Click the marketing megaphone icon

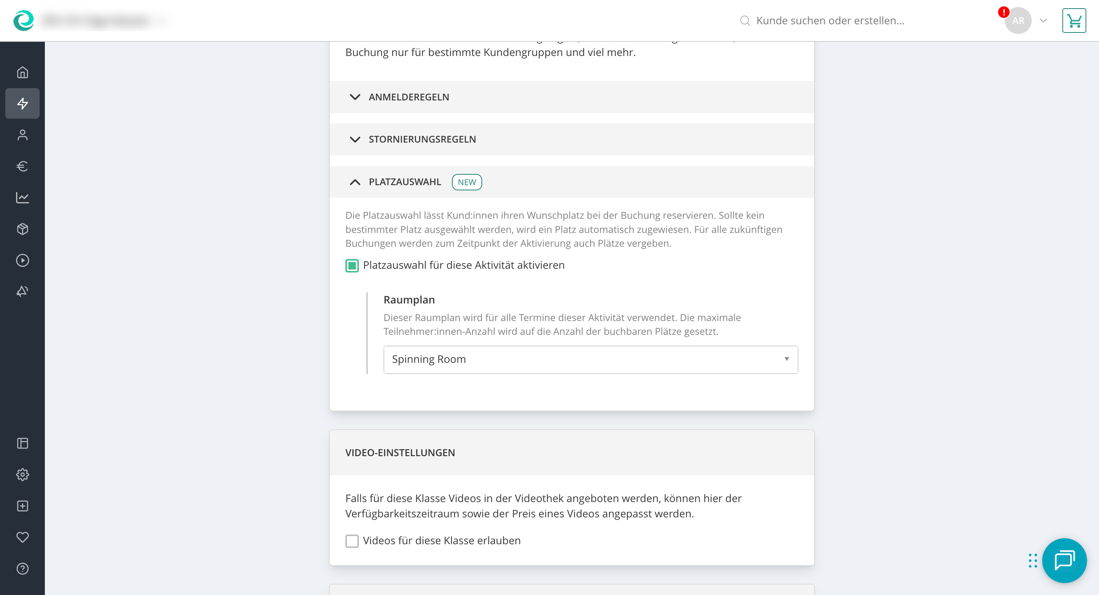pos(22,291)
